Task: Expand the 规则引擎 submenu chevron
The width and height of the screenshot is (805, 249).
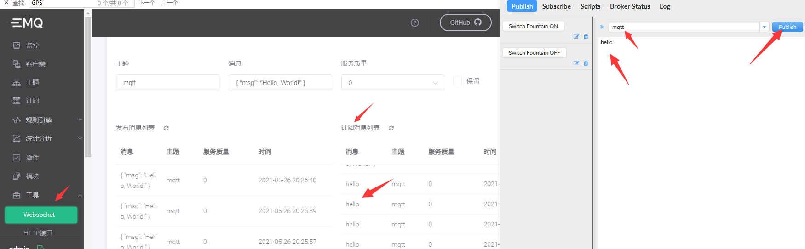Action: pos(80,120)
